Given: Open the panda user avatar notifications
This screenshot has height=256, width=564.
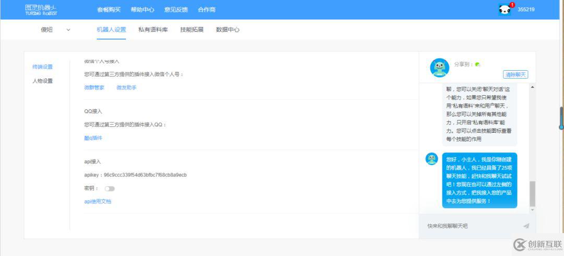Looking at the screenshot, I should (x=504, y=9).
